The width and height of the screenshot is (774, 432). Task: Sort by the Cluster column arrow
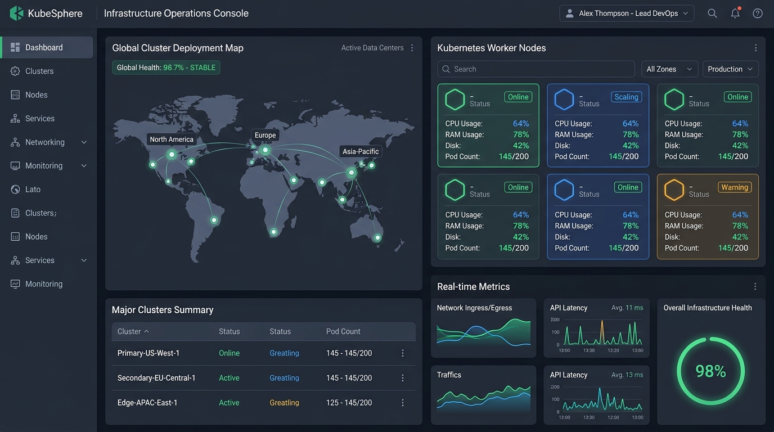(x=147, y=331)
